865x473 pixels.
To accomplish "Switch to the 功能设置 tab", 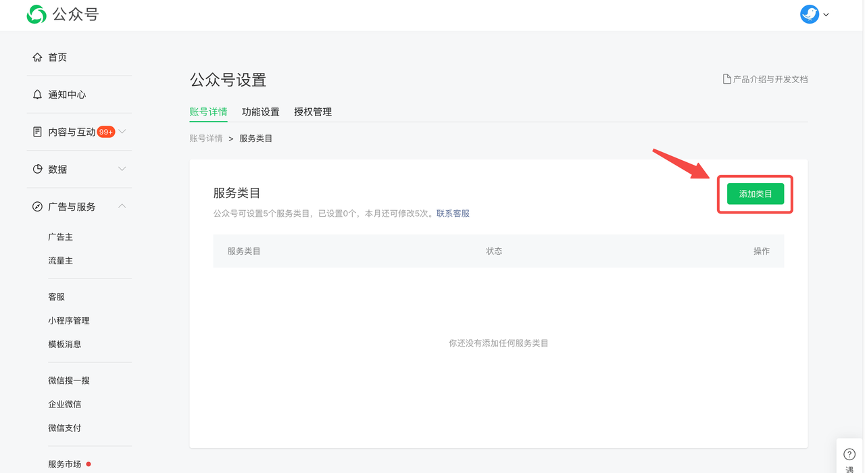I will click(x=260, y=112).
